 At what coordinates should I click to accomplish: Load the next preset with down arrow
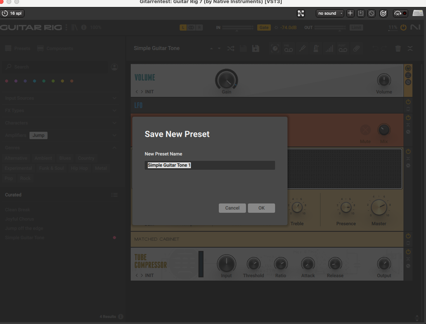[219, 48]
